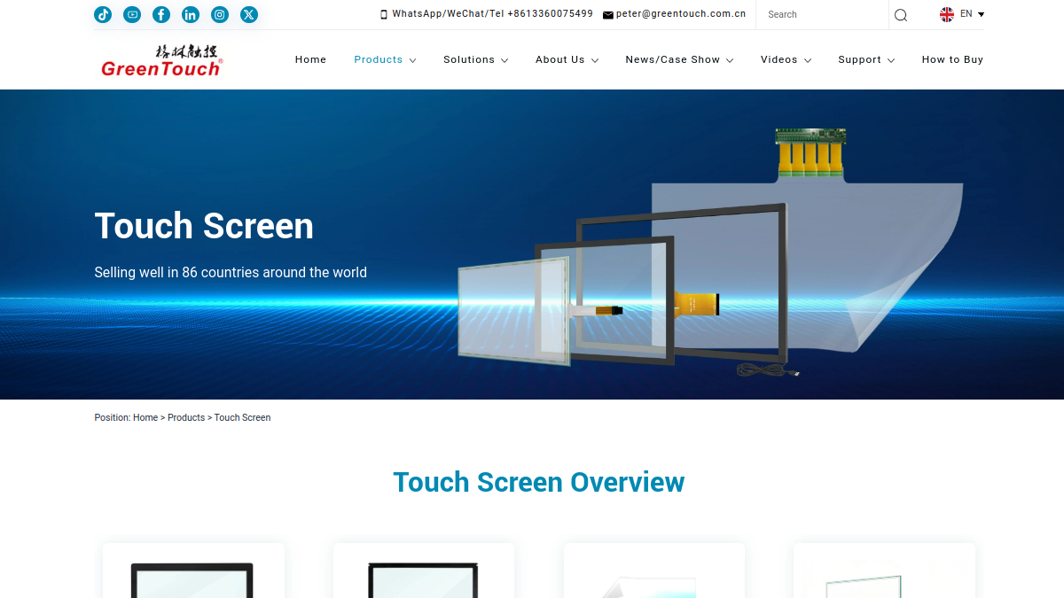1064x598 pixels.
Task: Open the Solutions menu item
Action: tap(469, 59)
